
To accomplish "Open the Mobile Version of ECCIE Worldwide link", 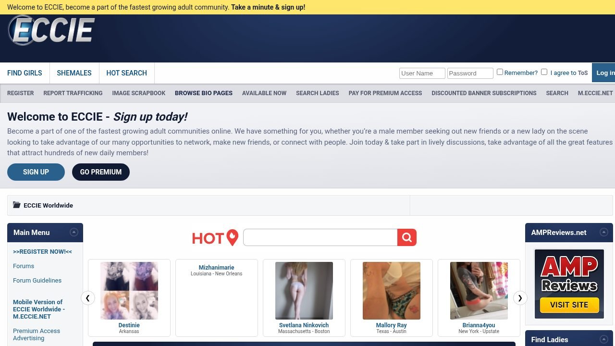I will [39, 309].
